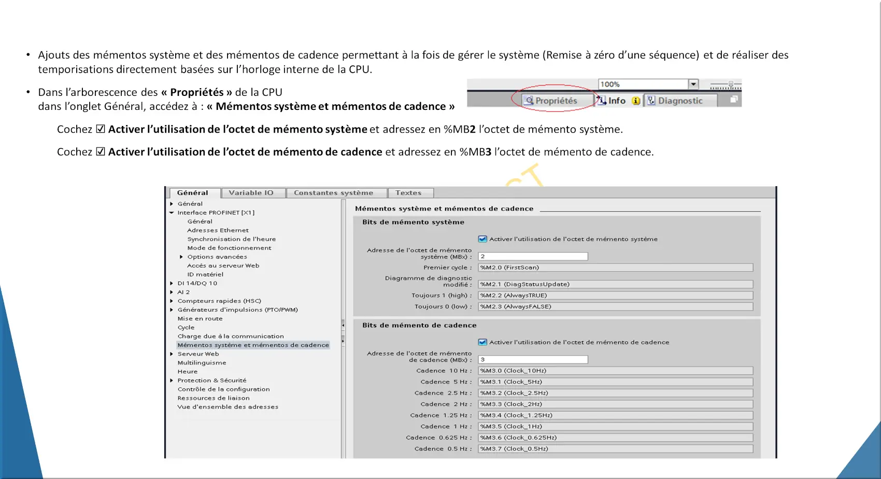The image size is (881, 479).
Task: Click the %M2.2 (AlwaysTRUE) field
Action: pyautogui.click(x=615, y=295)
